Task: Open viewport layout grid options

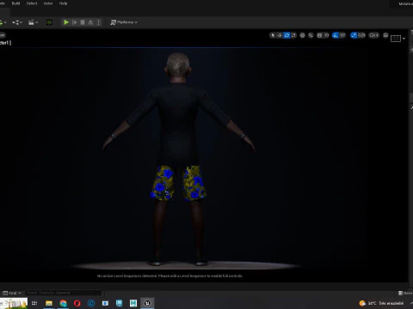Action: pyautogui.click(x=396, y=39)
